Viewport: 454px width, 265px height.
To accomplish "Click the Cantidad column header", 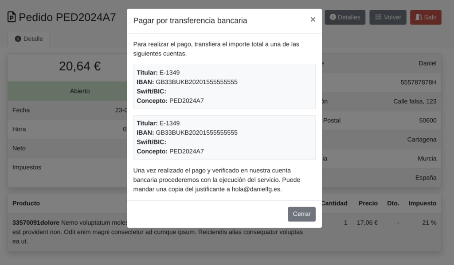I will [x=334, y=203].
